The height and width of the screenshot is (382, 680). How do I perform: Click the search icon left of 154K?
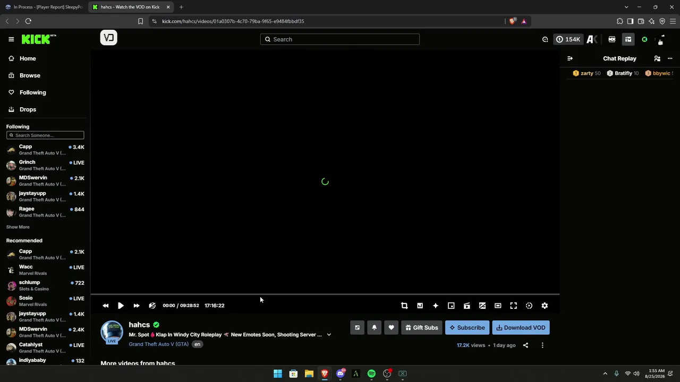(x=545, y=39)
